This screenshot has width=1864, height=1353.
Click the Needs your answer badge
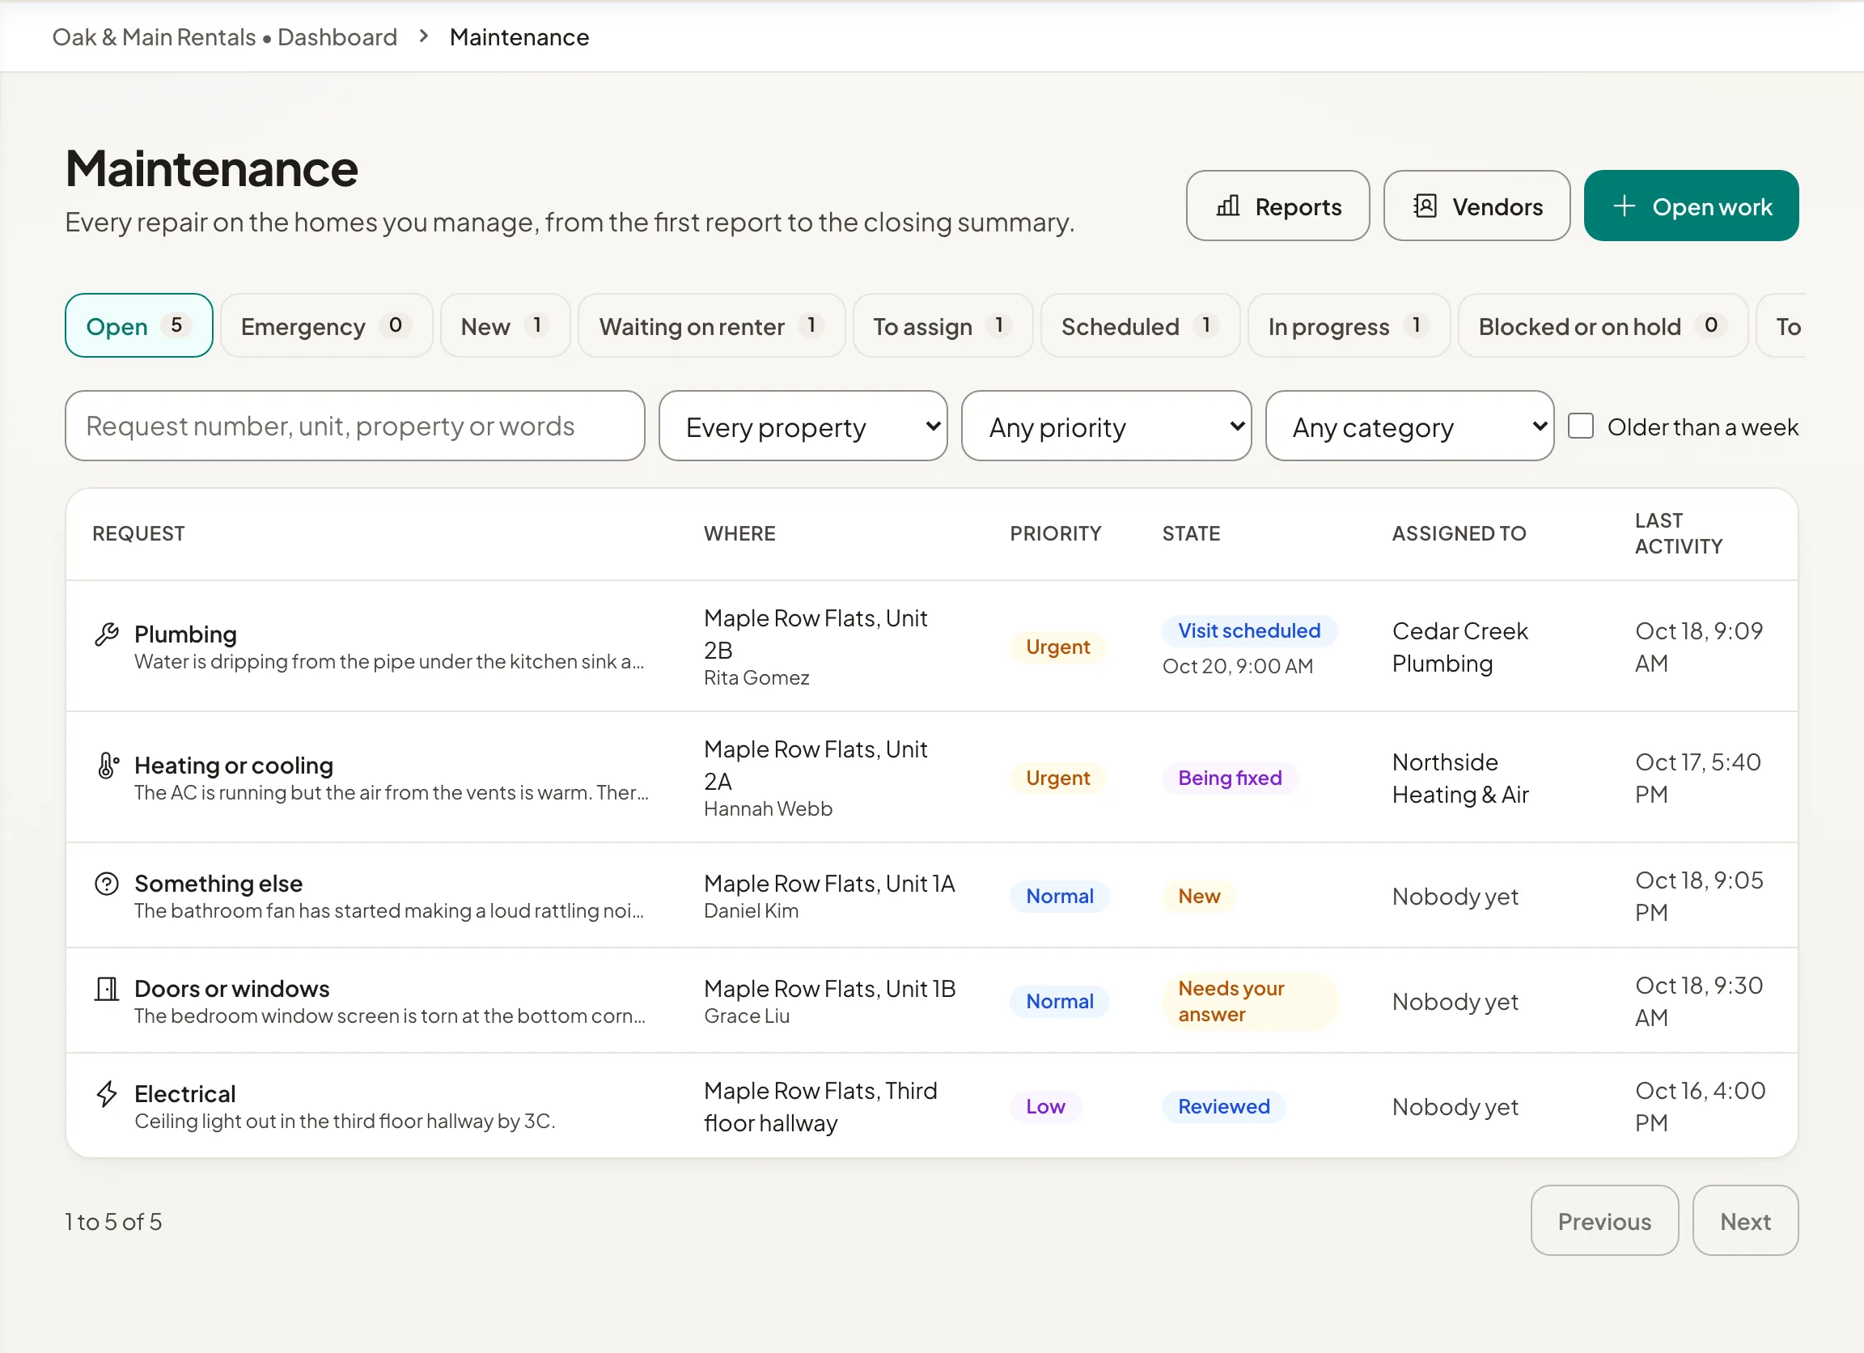coord(1251,1001)
